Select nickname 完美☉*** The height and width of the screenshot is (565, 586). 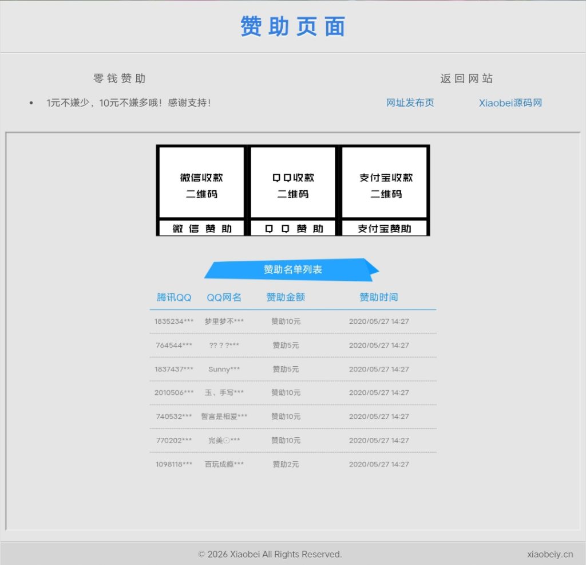tap(224, 441)
